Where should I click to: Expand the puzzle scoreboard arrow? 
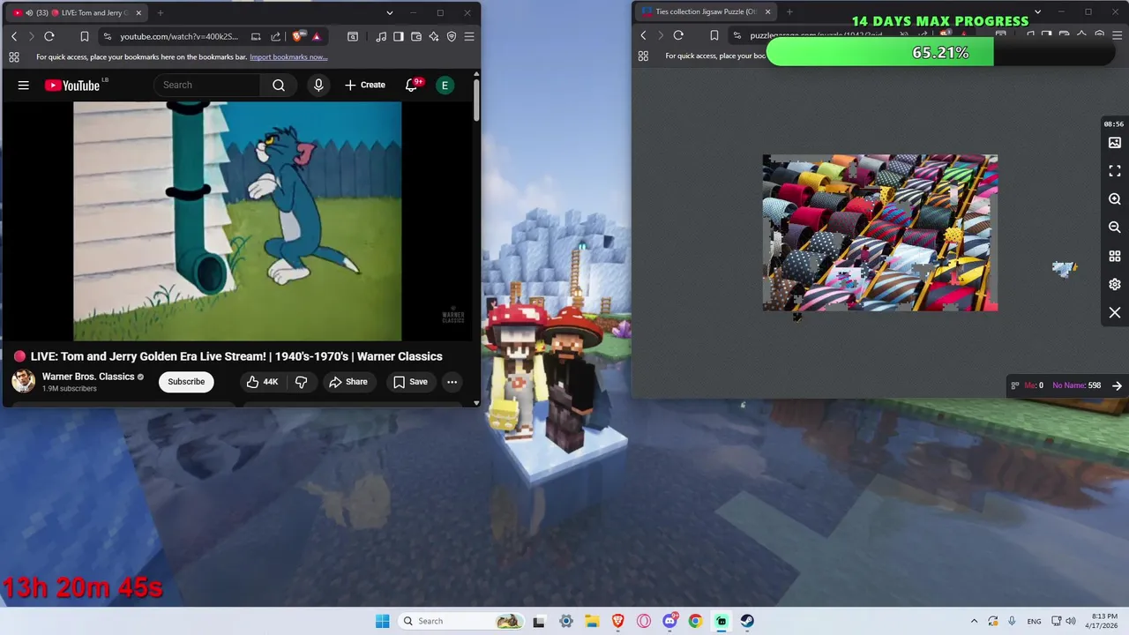tap(1117, 385)
